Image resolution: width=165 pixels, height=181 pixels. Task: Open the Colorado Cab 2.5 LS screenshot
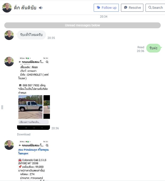pyautogui.click(x=34, y=160)
